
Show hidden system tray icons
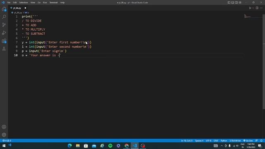click(222, 146)
